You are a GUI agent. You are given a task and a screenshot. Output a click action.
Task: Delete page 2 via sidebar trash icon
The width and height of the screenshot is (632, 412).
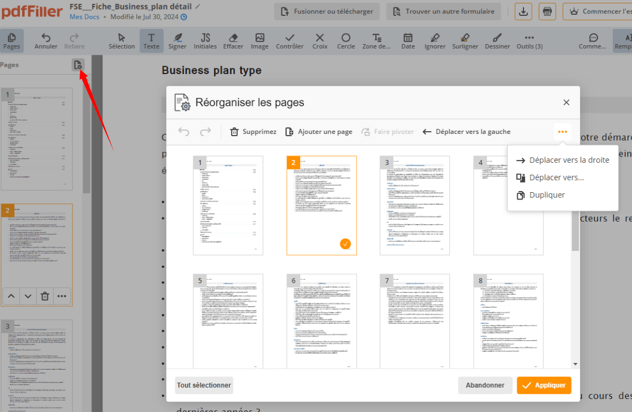[x=45, y=296]
